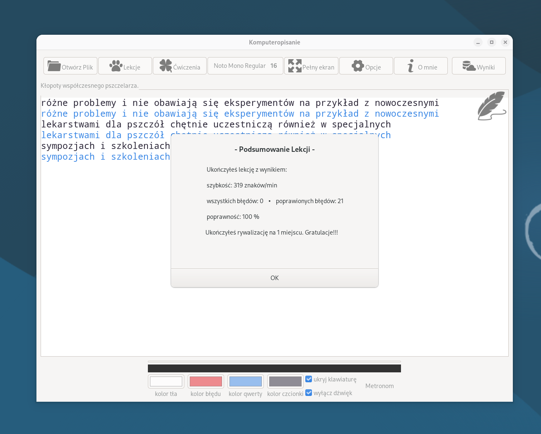This screenshot has height=434, width=541.
Task: Click the blue typed line sympozjach i szkoleniach
Action: coord(106,157)
